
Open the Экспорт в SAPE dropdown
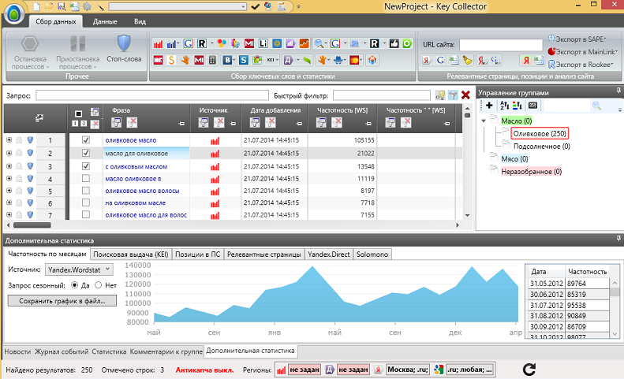pos(581,39)
